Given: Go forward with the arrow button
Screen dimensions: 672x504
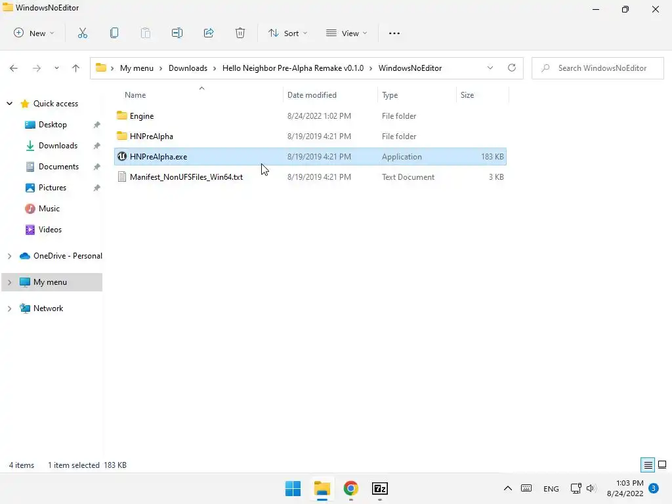Looking at the screenshot, I should pyautogui.click(x=37, y=68).
